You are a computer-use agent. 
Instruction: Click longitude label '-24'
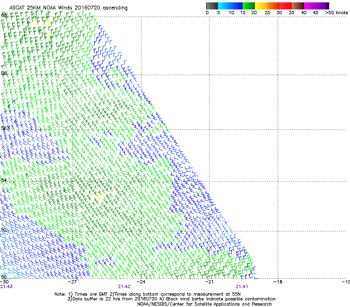point(141,282)
